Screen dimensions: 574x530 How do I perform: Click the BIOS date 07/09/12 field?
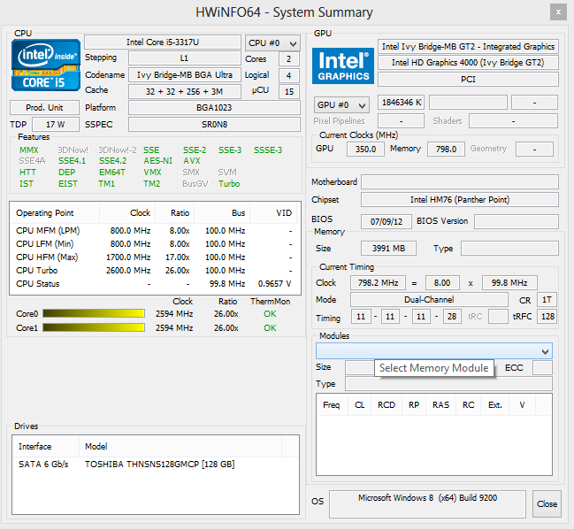click(x=386, y=221)
